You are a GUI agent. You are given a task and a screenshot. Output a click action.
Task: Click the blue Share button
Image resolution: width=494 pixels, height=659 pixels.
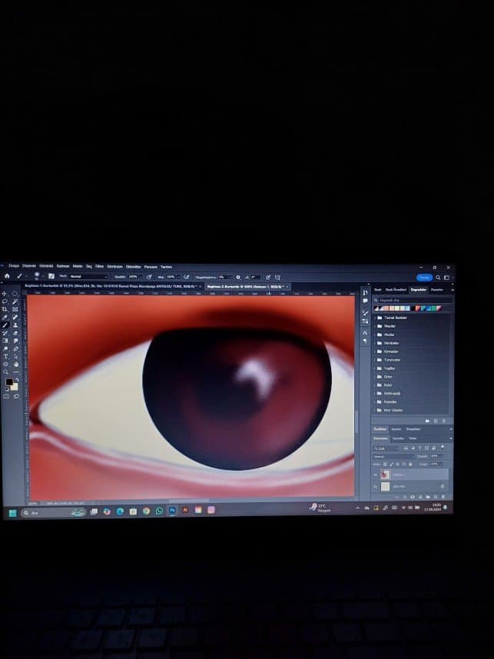coord(424,278)
